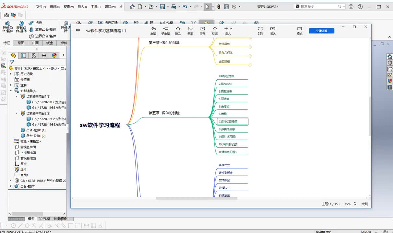Screen dimensions: 393x233
Task: Activate the Select arrow tool
Action: pyautogui.click(x=208, y=6)
